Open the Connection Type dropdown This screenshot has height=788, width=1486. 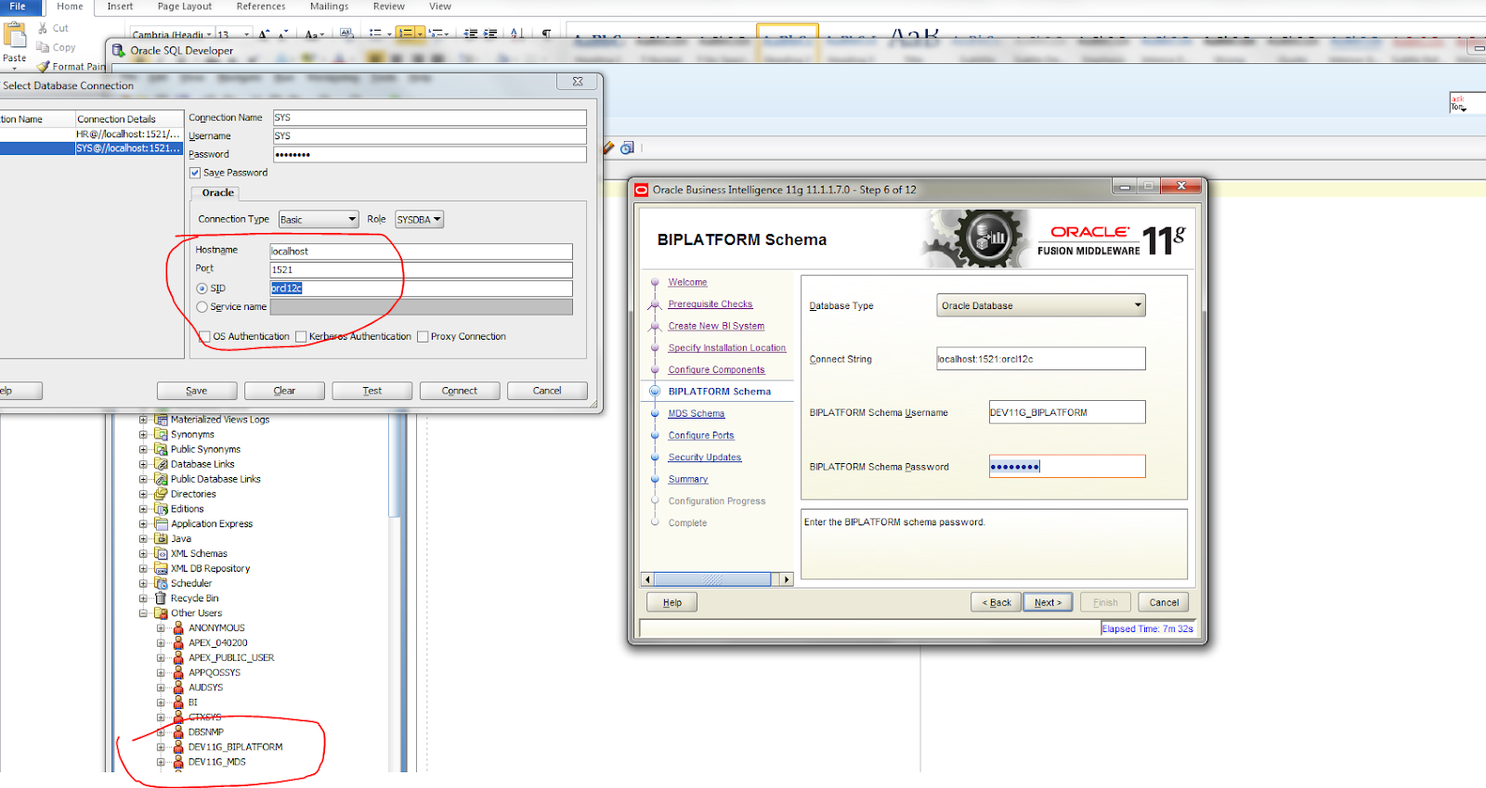pyautogui.click(x=319, y=220)
